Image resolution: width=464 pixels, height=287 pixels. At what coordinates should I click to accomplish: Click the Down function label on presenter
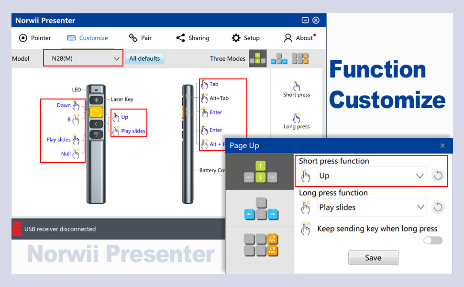click(x=64, y=105)
